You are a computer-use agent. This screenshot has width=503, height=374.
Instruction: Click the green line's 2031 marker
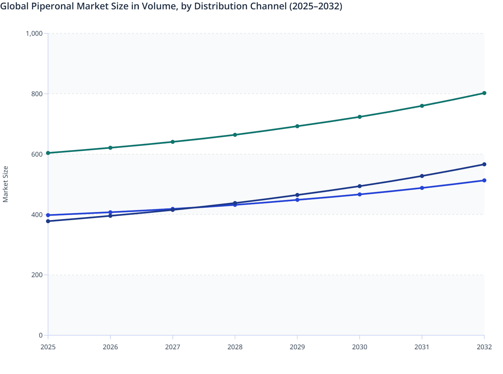pyautogui.click(x=422, y=106)
